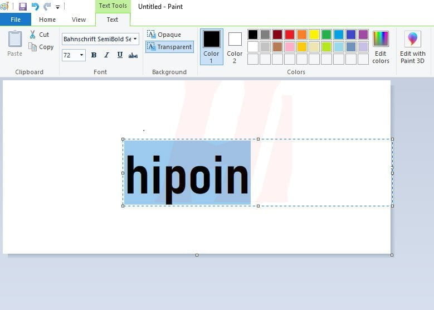Open the Edit colors dialog
Image resolution: width=434 pixels, height=310 pixels.
(x=381, y=47)
